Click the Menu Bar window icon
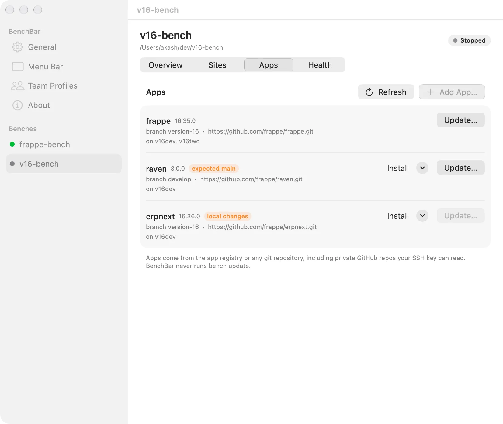 point(18,67)
